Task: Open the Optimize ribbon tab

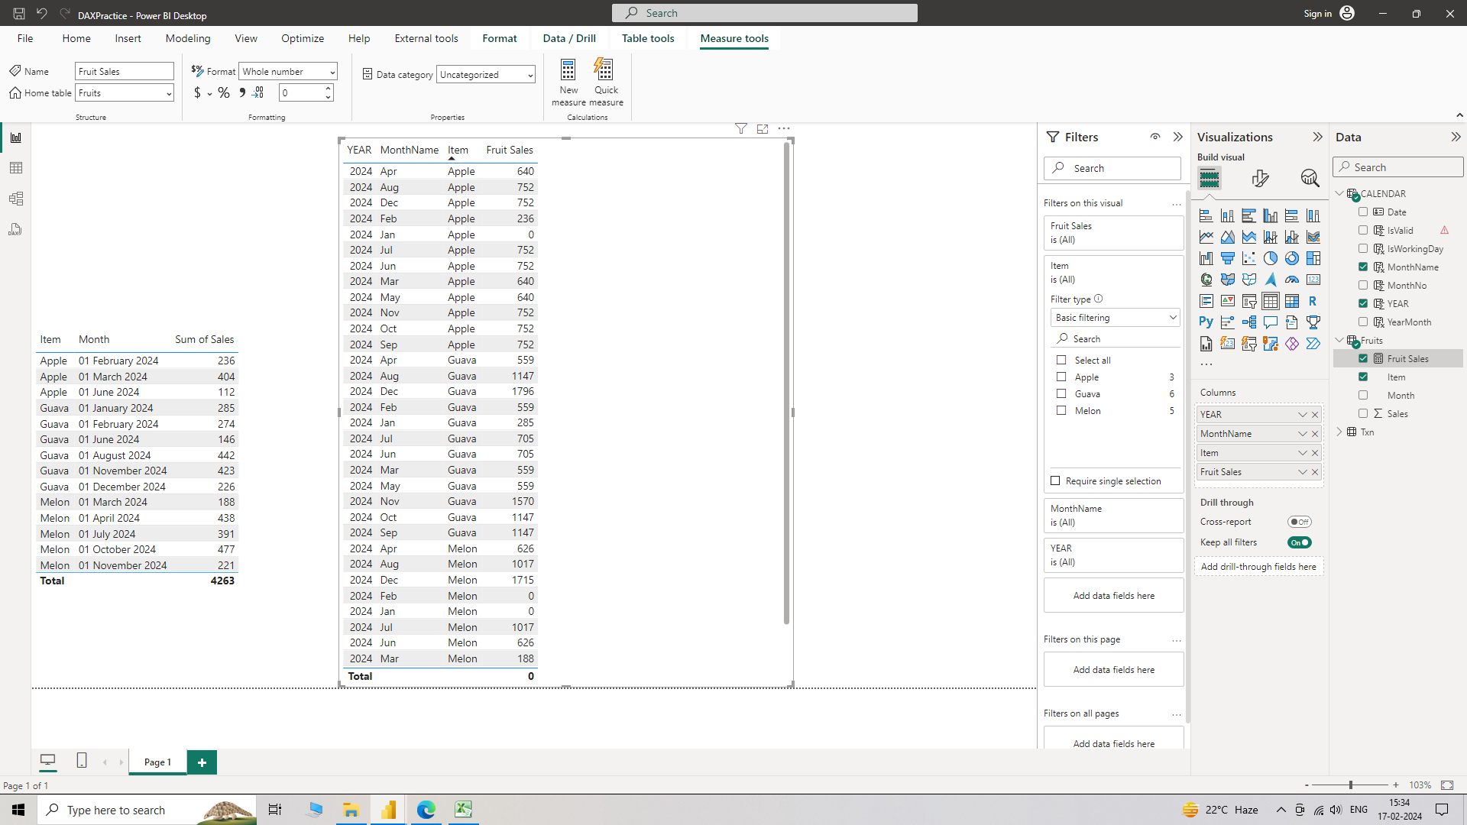Action: pos(303,38)
